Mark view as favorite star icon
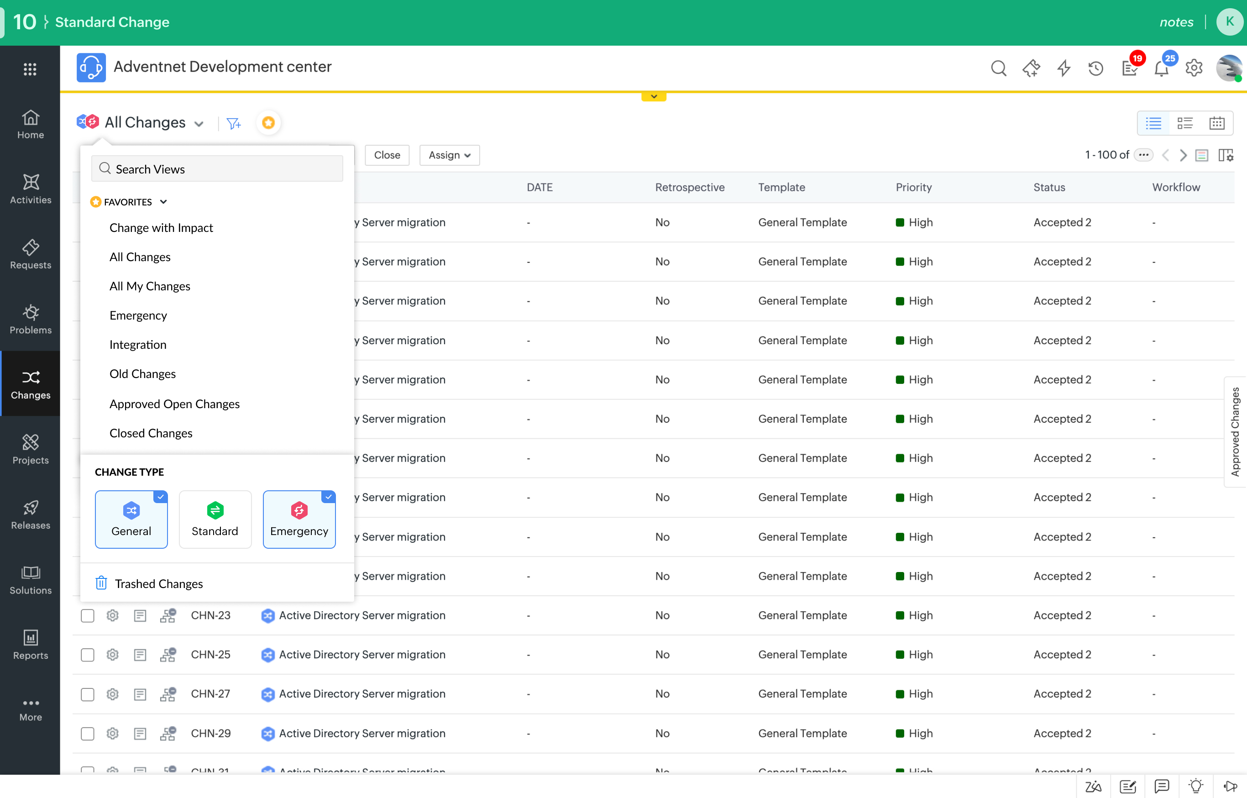 pos(268,123)
